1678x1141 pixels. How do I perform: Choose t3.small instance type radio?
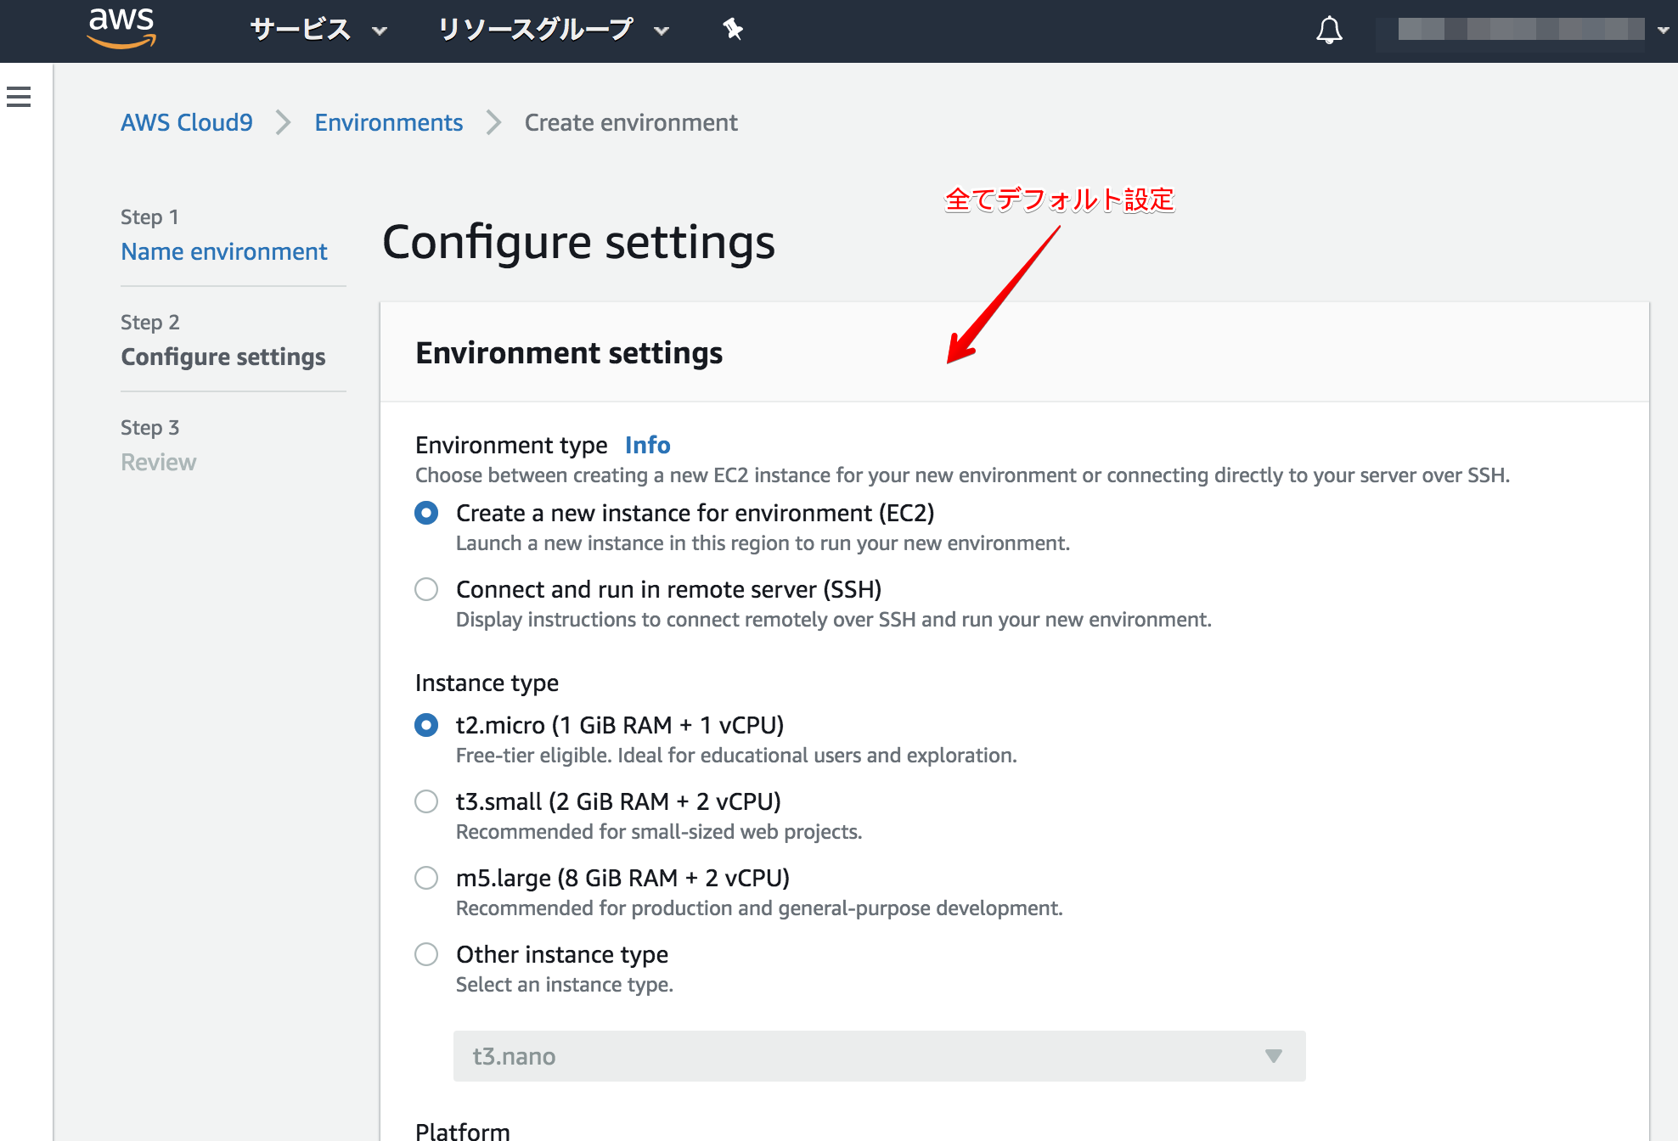coord(426,801)
